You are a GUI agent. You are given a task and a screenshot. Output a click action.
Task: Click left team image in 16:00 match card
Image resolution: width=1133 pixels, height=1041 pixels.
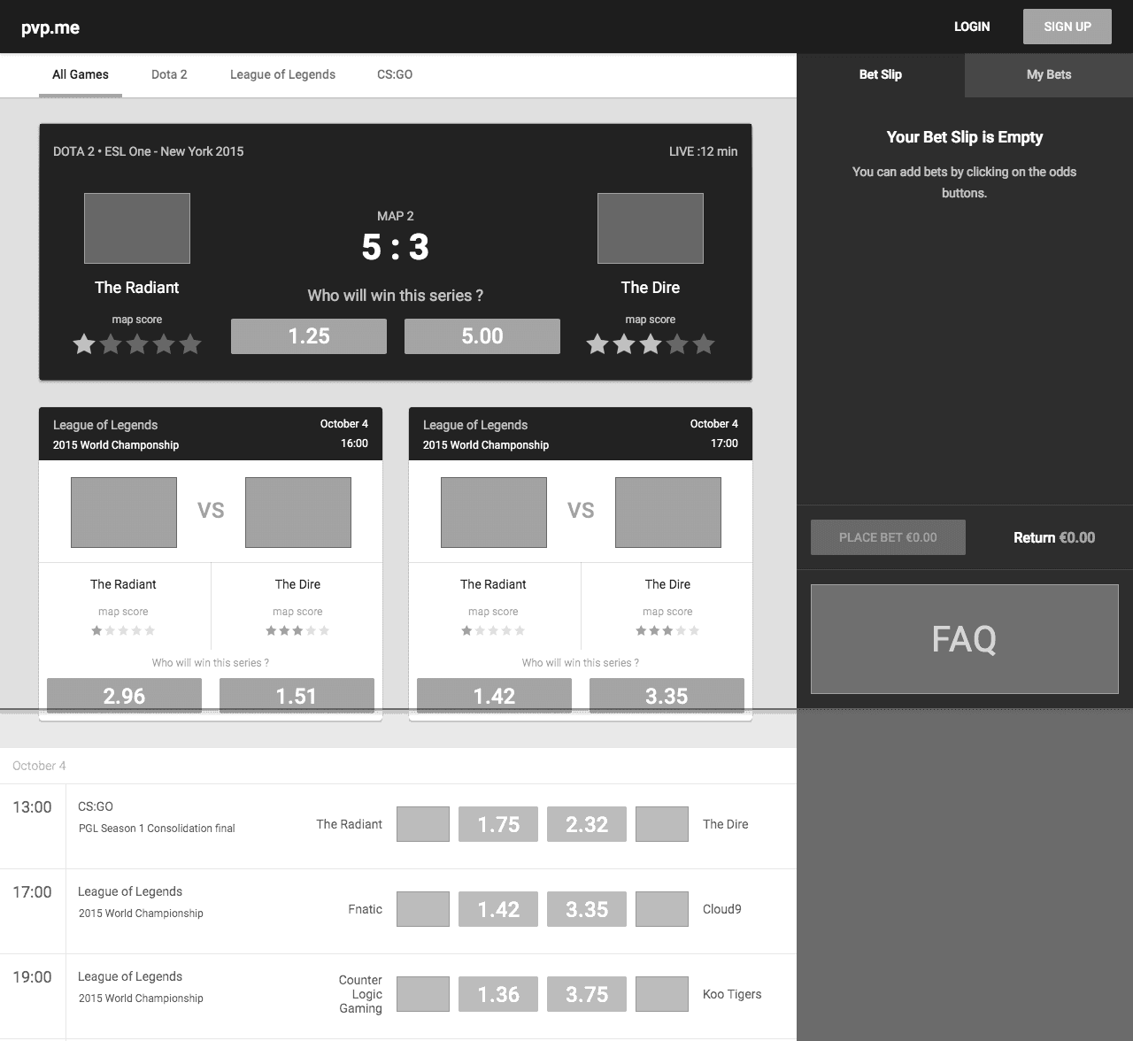click(124, 513)
